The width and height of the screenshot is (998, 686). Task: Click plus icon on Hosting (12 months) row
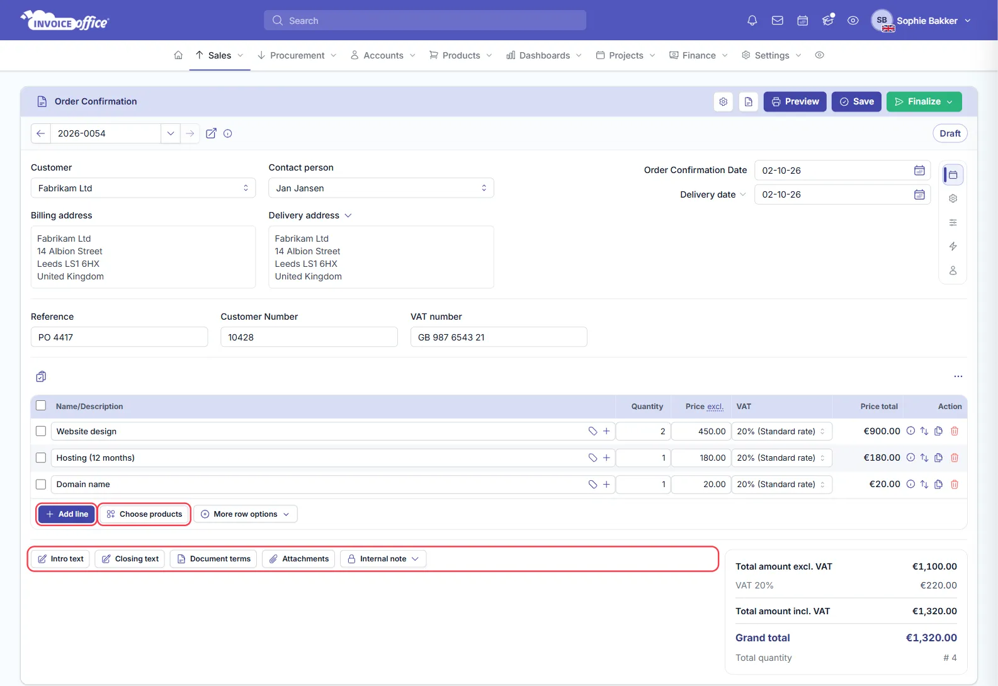(x=606, y=458)
